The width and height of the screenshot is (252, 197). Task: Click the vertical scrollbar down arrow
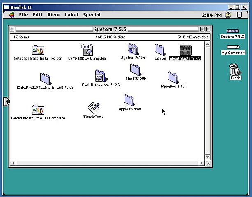point(208,157)
